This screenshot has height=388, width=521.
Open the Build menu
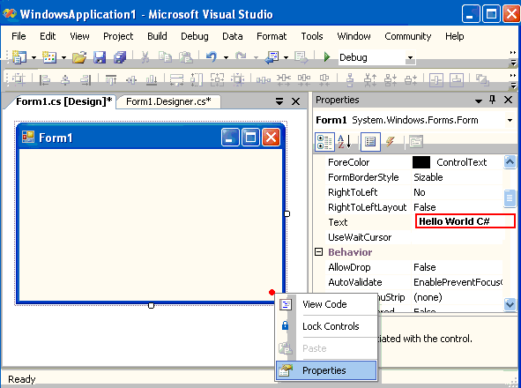(x=157, y=36)
